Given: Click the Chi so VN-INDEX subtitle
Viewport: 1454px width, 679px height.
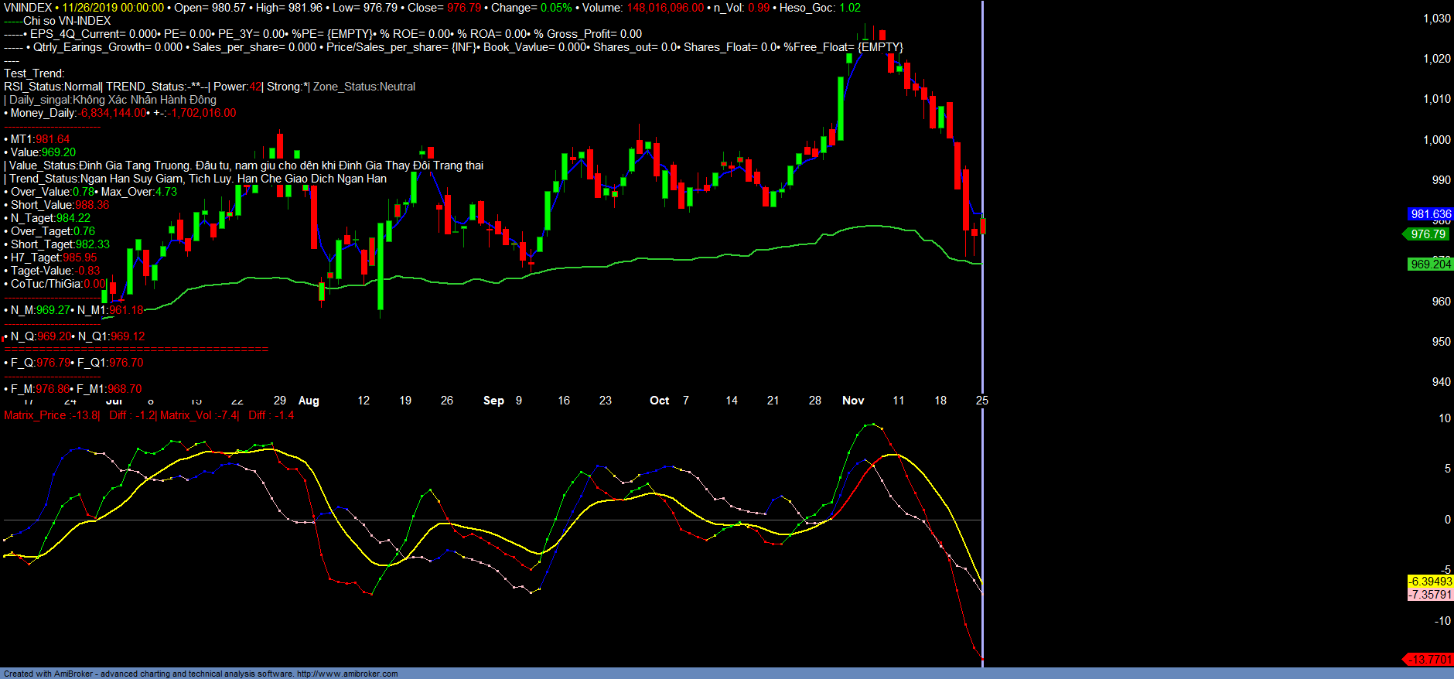Looking at the screenshot, I should click(67, 21).
